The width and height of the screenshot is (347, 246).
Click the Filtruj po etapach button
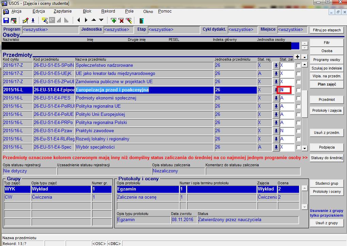(327, 30)
